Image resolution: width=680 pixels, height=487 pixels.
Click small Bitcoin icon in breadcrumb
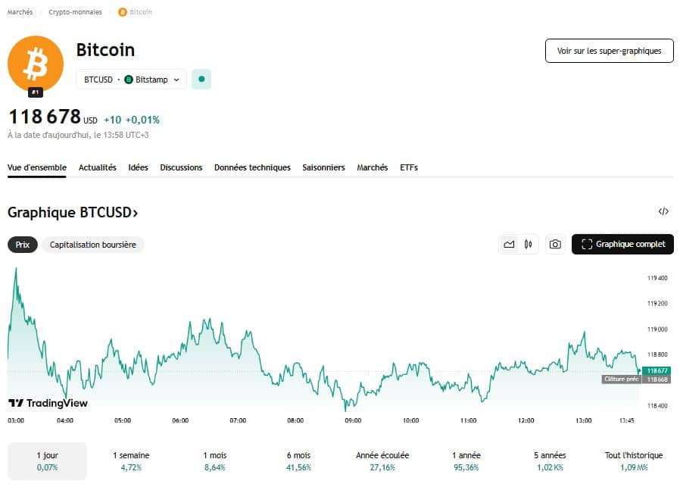coord(123,12)
